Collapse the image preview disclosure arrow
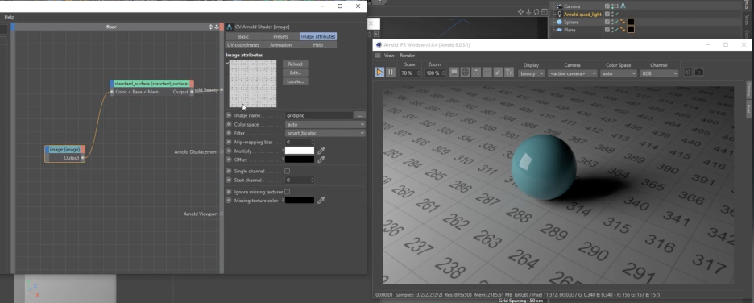Viewport: 754px width, 303px height. pyautogui.click(x=227, y=63)
